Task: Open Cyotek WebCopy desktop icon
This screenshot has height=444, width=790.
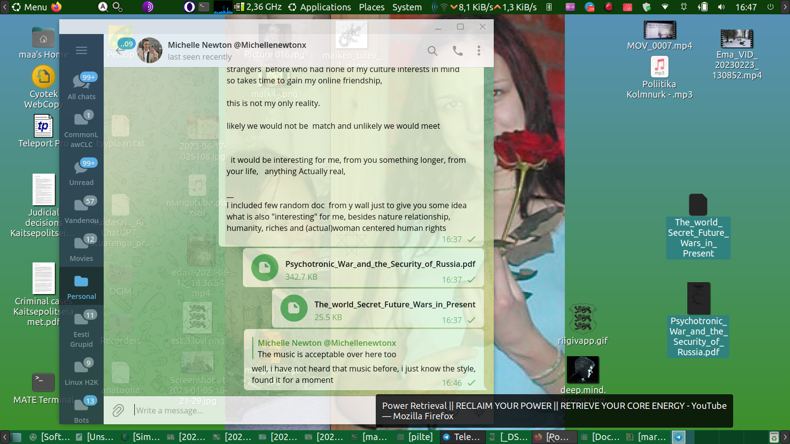Action: [43, 87]
